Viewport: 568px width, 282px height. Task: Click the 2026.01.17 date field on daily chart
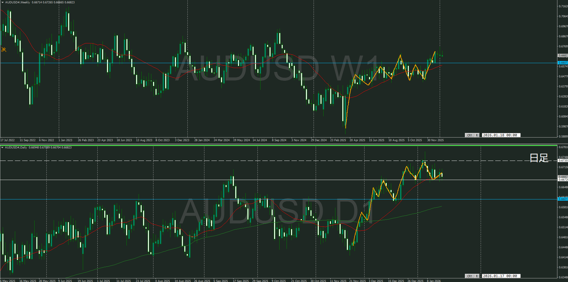pyautogui.click(x=501, y=276)
